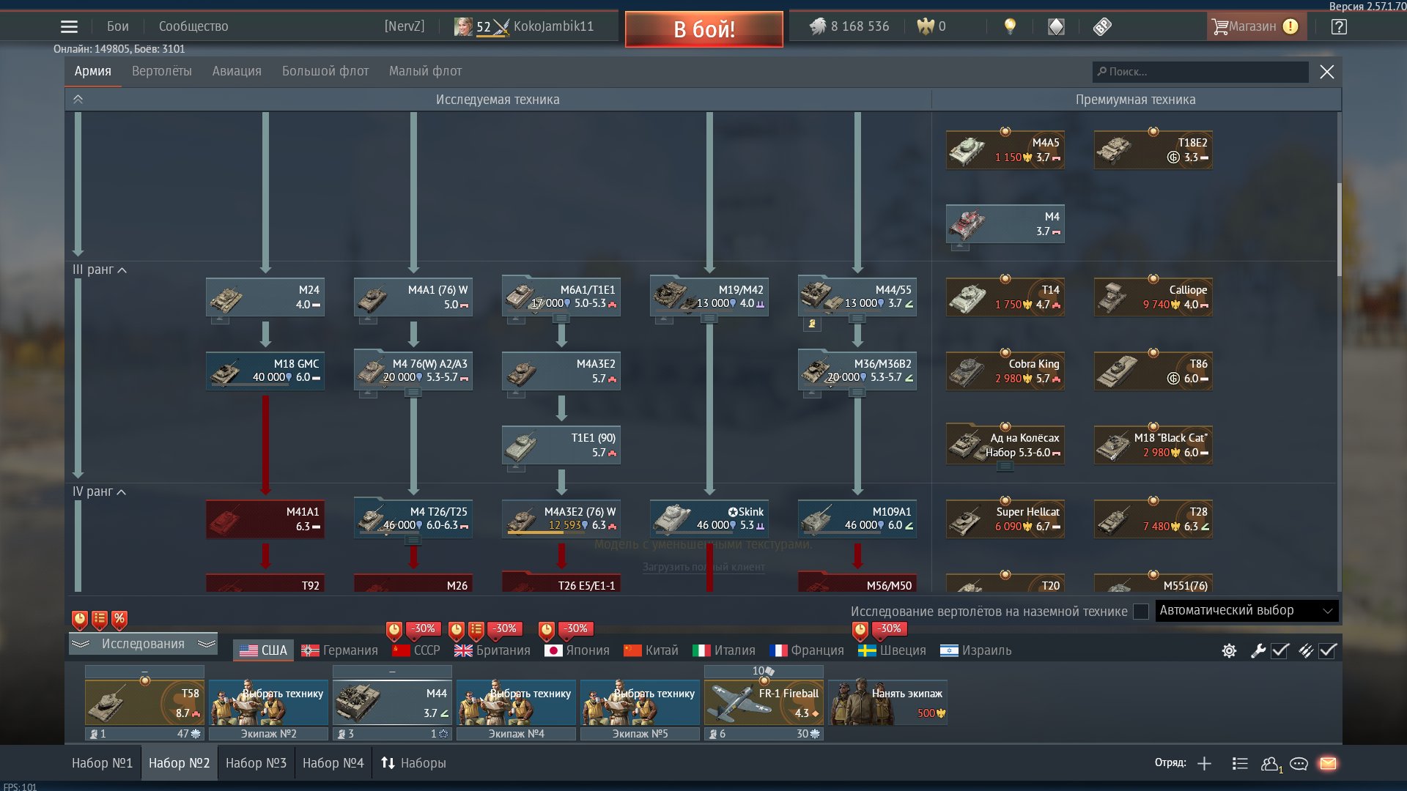The height and width of the screenshot is (791, 1407).
Task: Select the FR-1 Fireball crew slot
Action: tap(764, 702)
